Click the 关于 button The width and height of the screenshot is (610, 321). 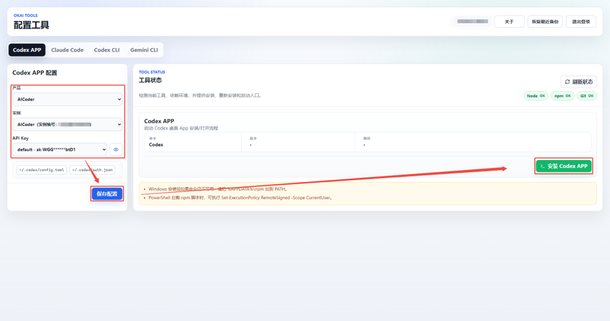(509, 22)
